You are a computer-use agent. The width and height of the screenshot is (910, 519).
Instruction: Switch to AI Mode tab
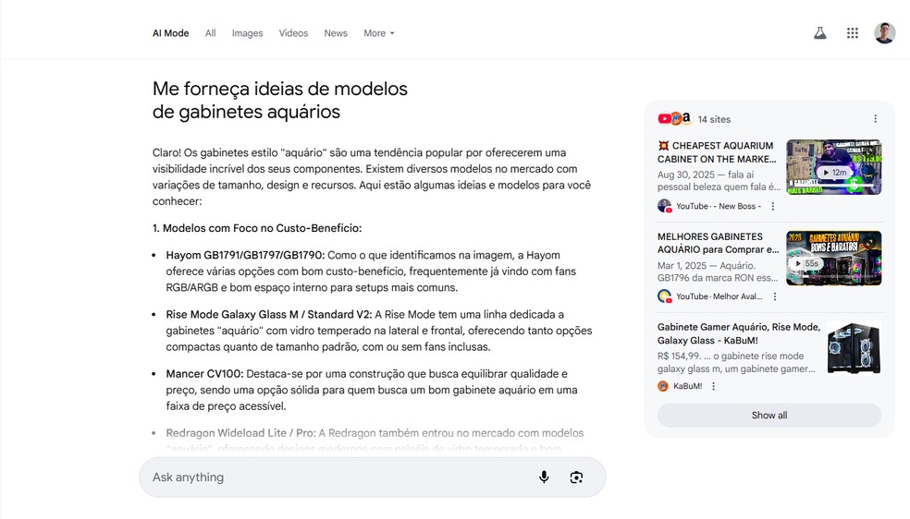pos(170,33)
